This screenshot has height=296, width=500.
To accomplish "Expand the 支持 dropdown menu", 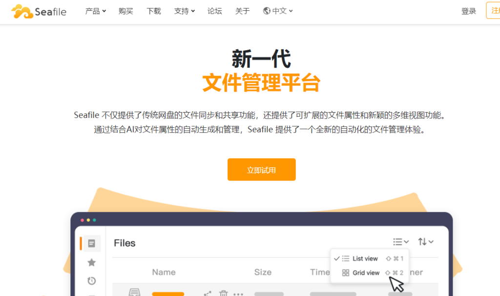I will click(184, 11).
